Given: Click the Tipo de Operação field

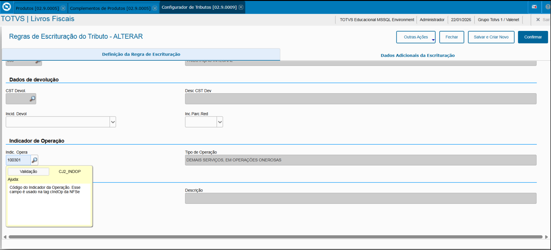Looking at the screenshot, I should pyautogui.click(x=361, y=160).
